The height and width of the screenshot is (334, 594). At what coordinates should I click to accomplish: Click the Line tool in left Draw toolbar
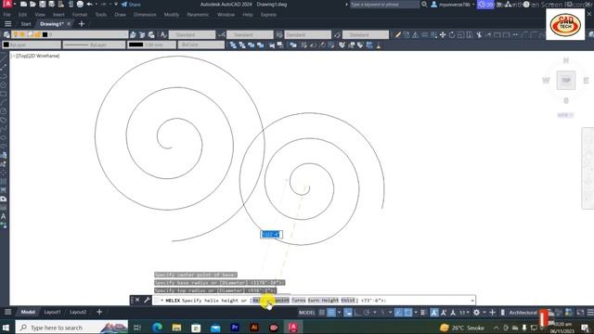tap(4, 58)
